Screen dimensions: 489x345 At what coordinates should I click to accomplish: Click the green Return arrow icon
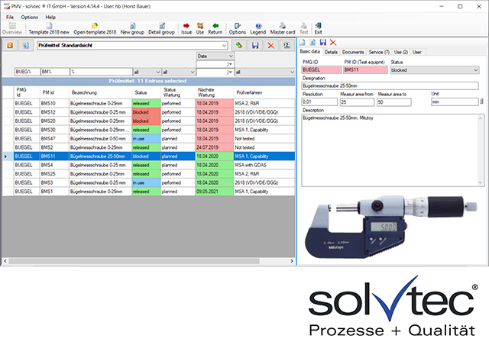pos(215,29)
